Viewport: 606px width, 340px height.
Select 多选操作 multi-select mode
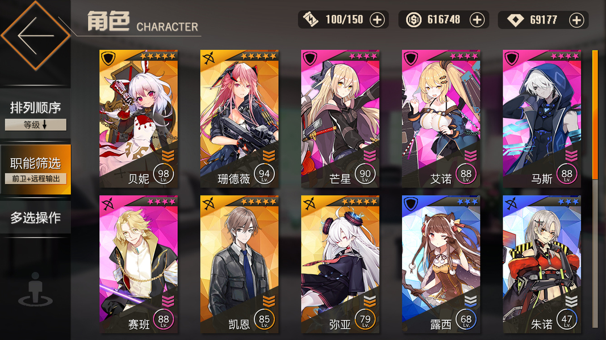click(36, 218)
